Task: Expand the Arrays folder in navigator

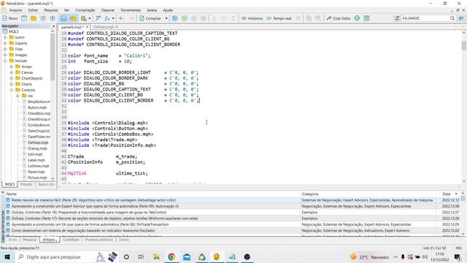Action: pyautogui.click(x=12, y=66)
